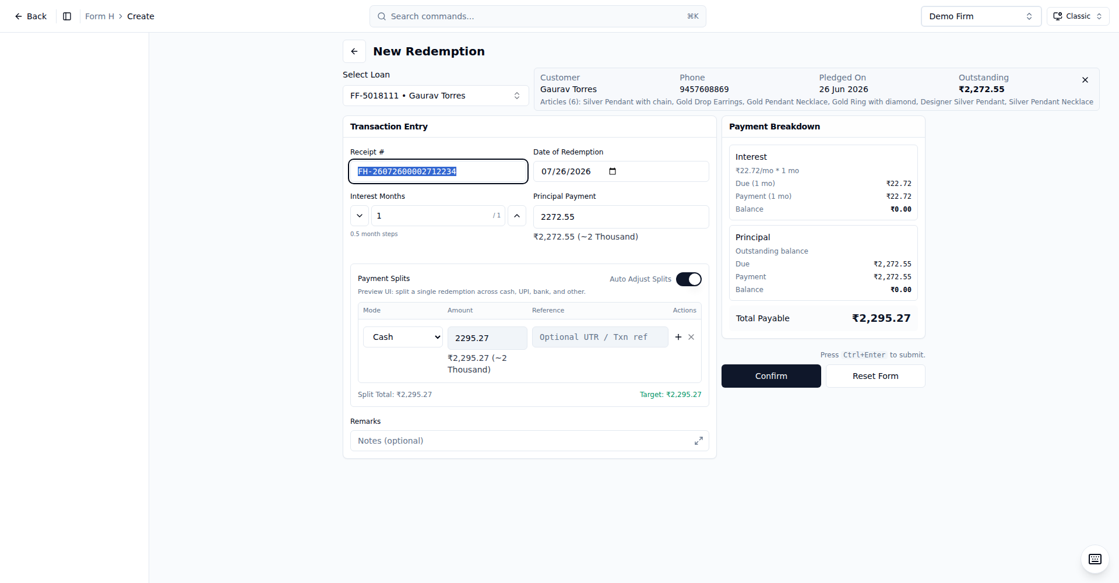Click the Reset Form button
Viewport: 1119px width, 583px height.
point(875,376)
